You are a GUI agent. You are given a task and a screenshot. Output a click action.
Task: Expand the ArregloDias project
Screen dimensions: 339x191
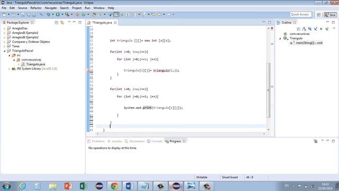(x=5, y=28)
